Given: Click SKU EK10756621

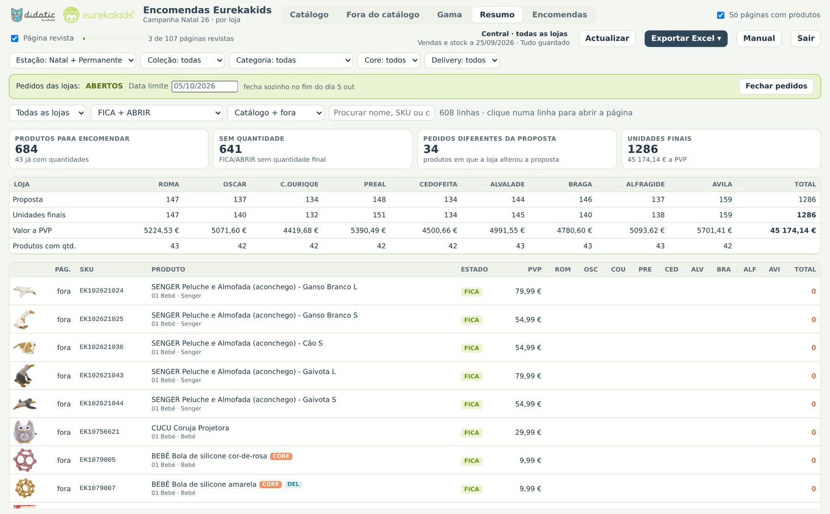Looking at the screenshot, I should (100, 432).
